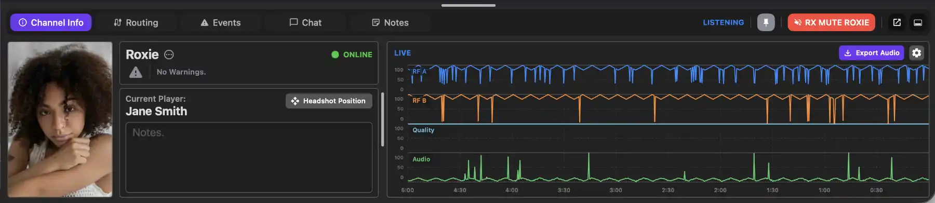
Task: Open the Events tab
Action: tap(221, 22)
